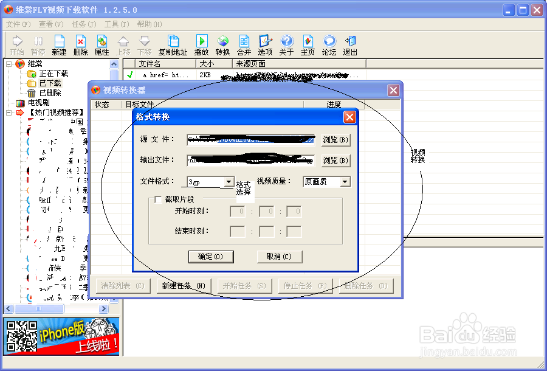Click the 复制地址 (Copy address) icon
547x371 pixels.
pyautogui.click(x=173, y=46)
